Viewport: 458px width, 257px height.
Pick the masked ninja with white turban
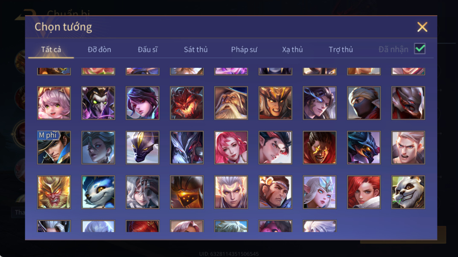[x=364, y=103]
